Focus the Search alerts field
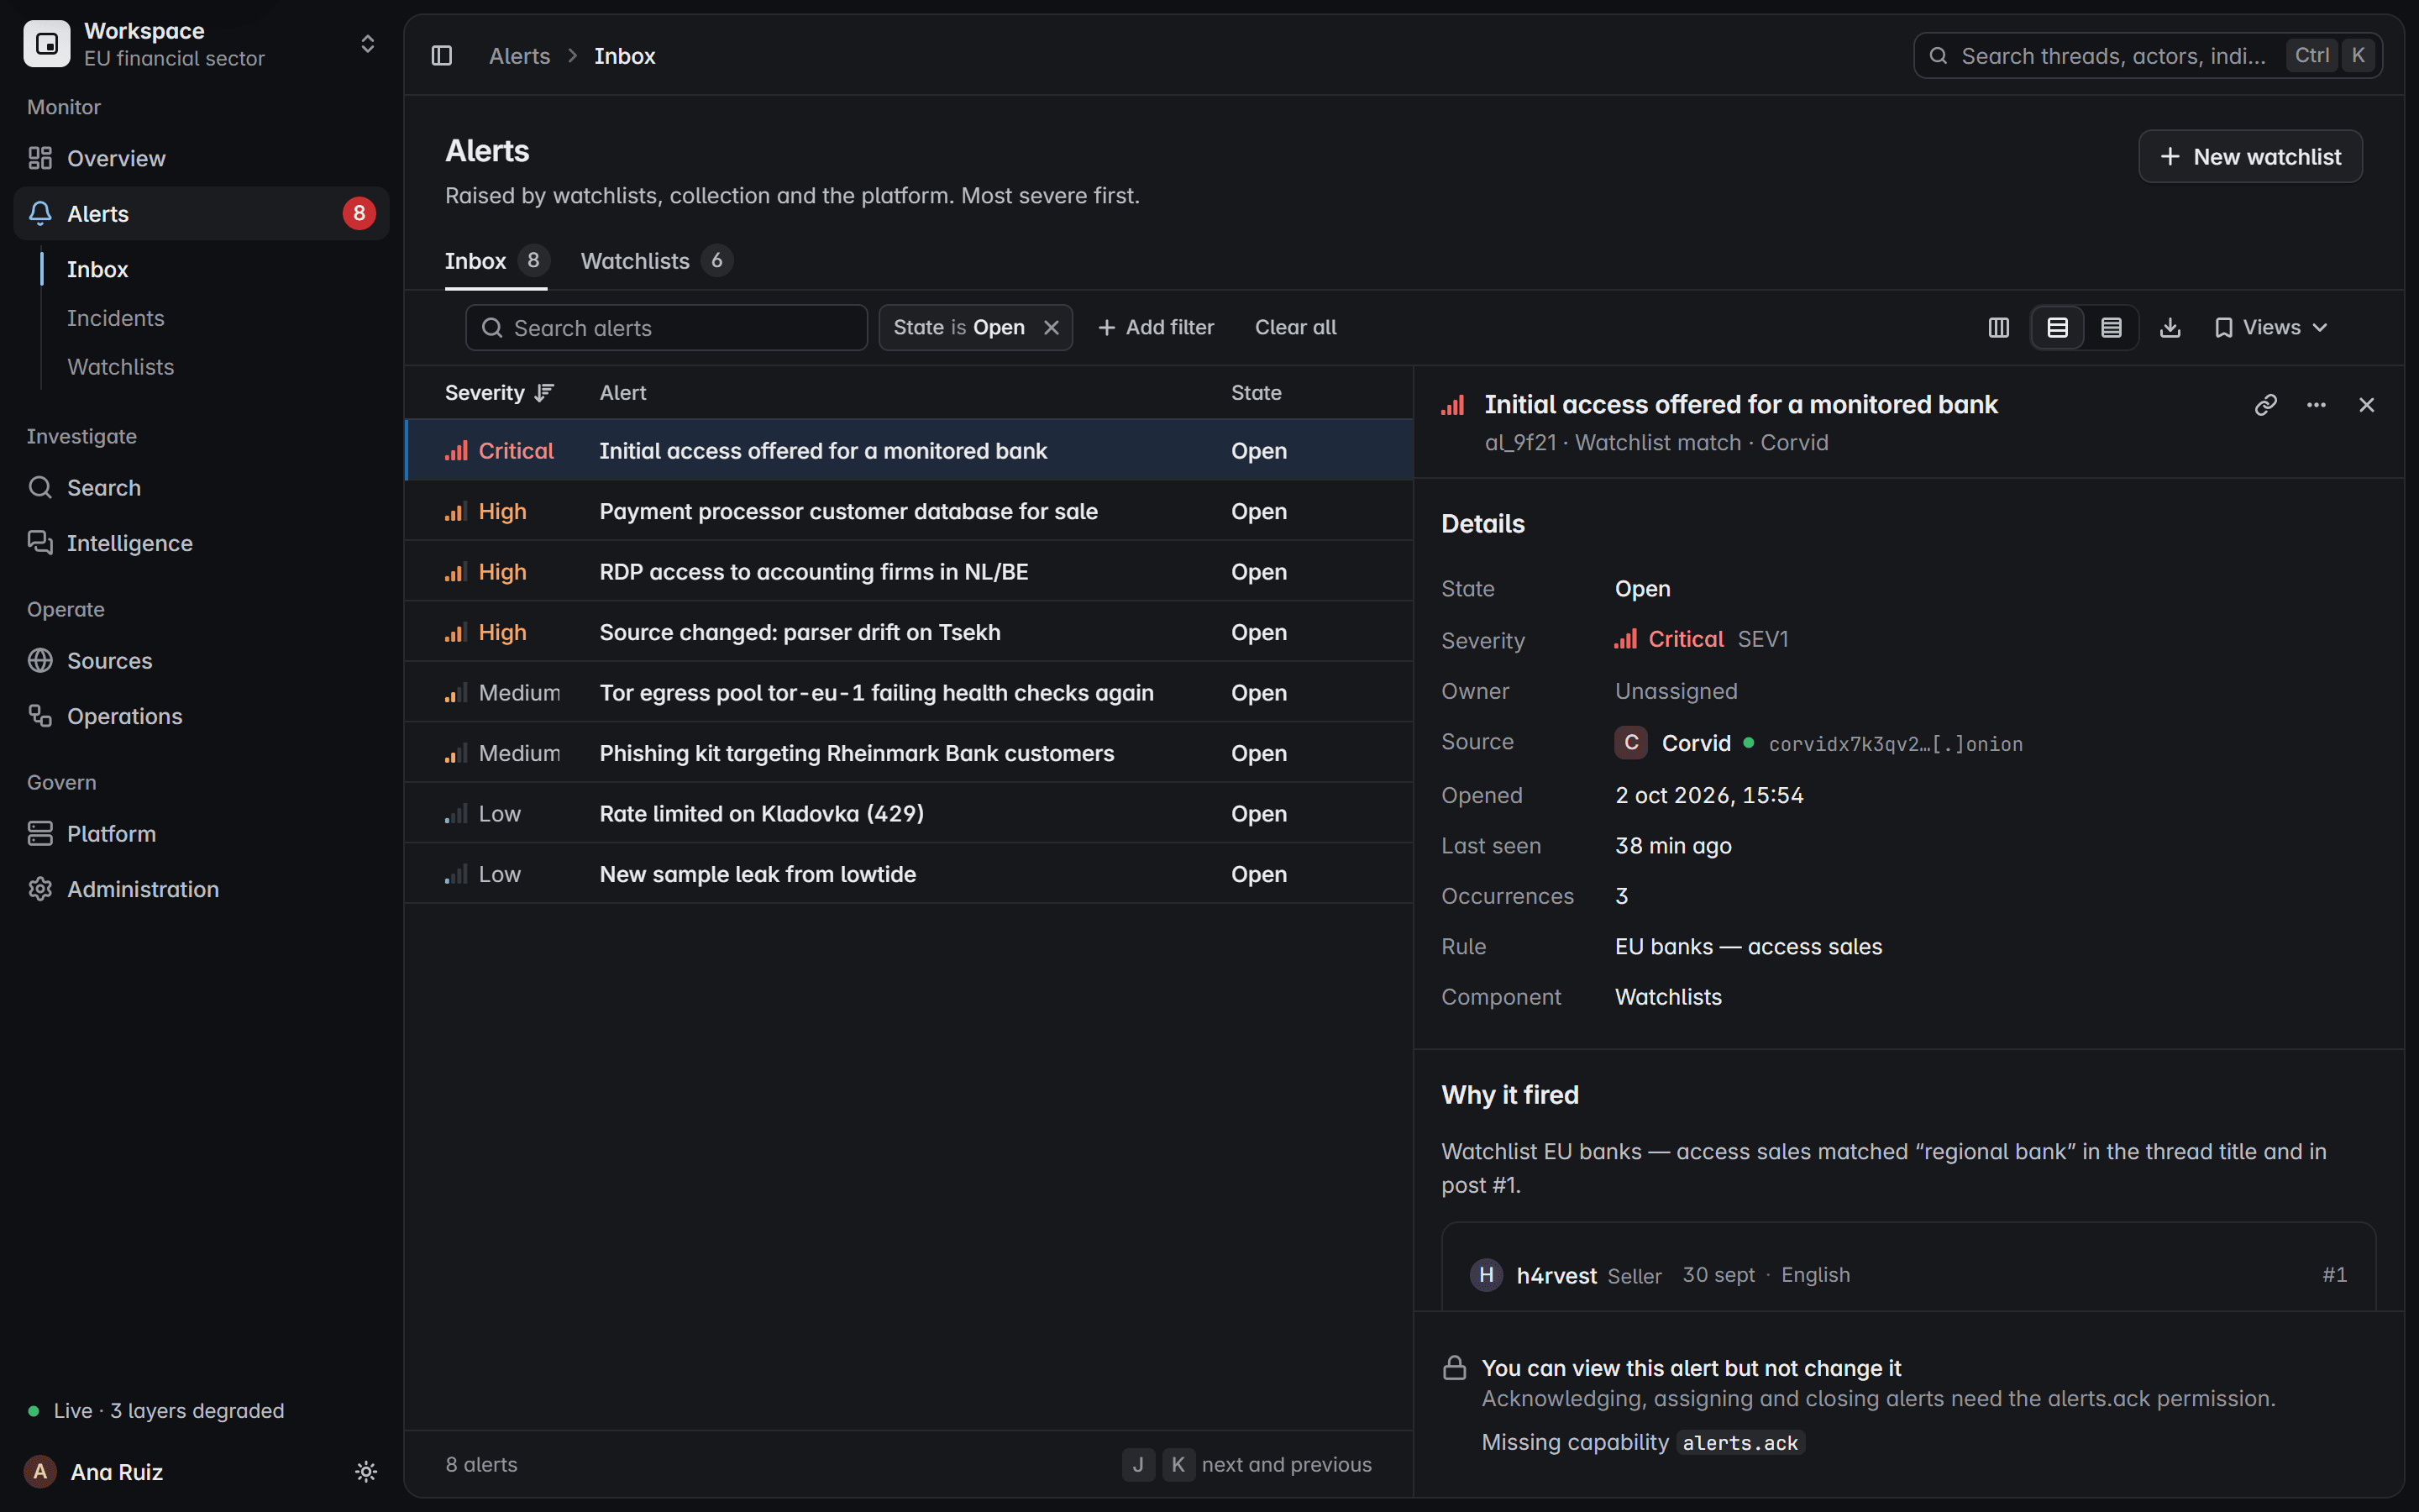 click(x=666, y=328)
